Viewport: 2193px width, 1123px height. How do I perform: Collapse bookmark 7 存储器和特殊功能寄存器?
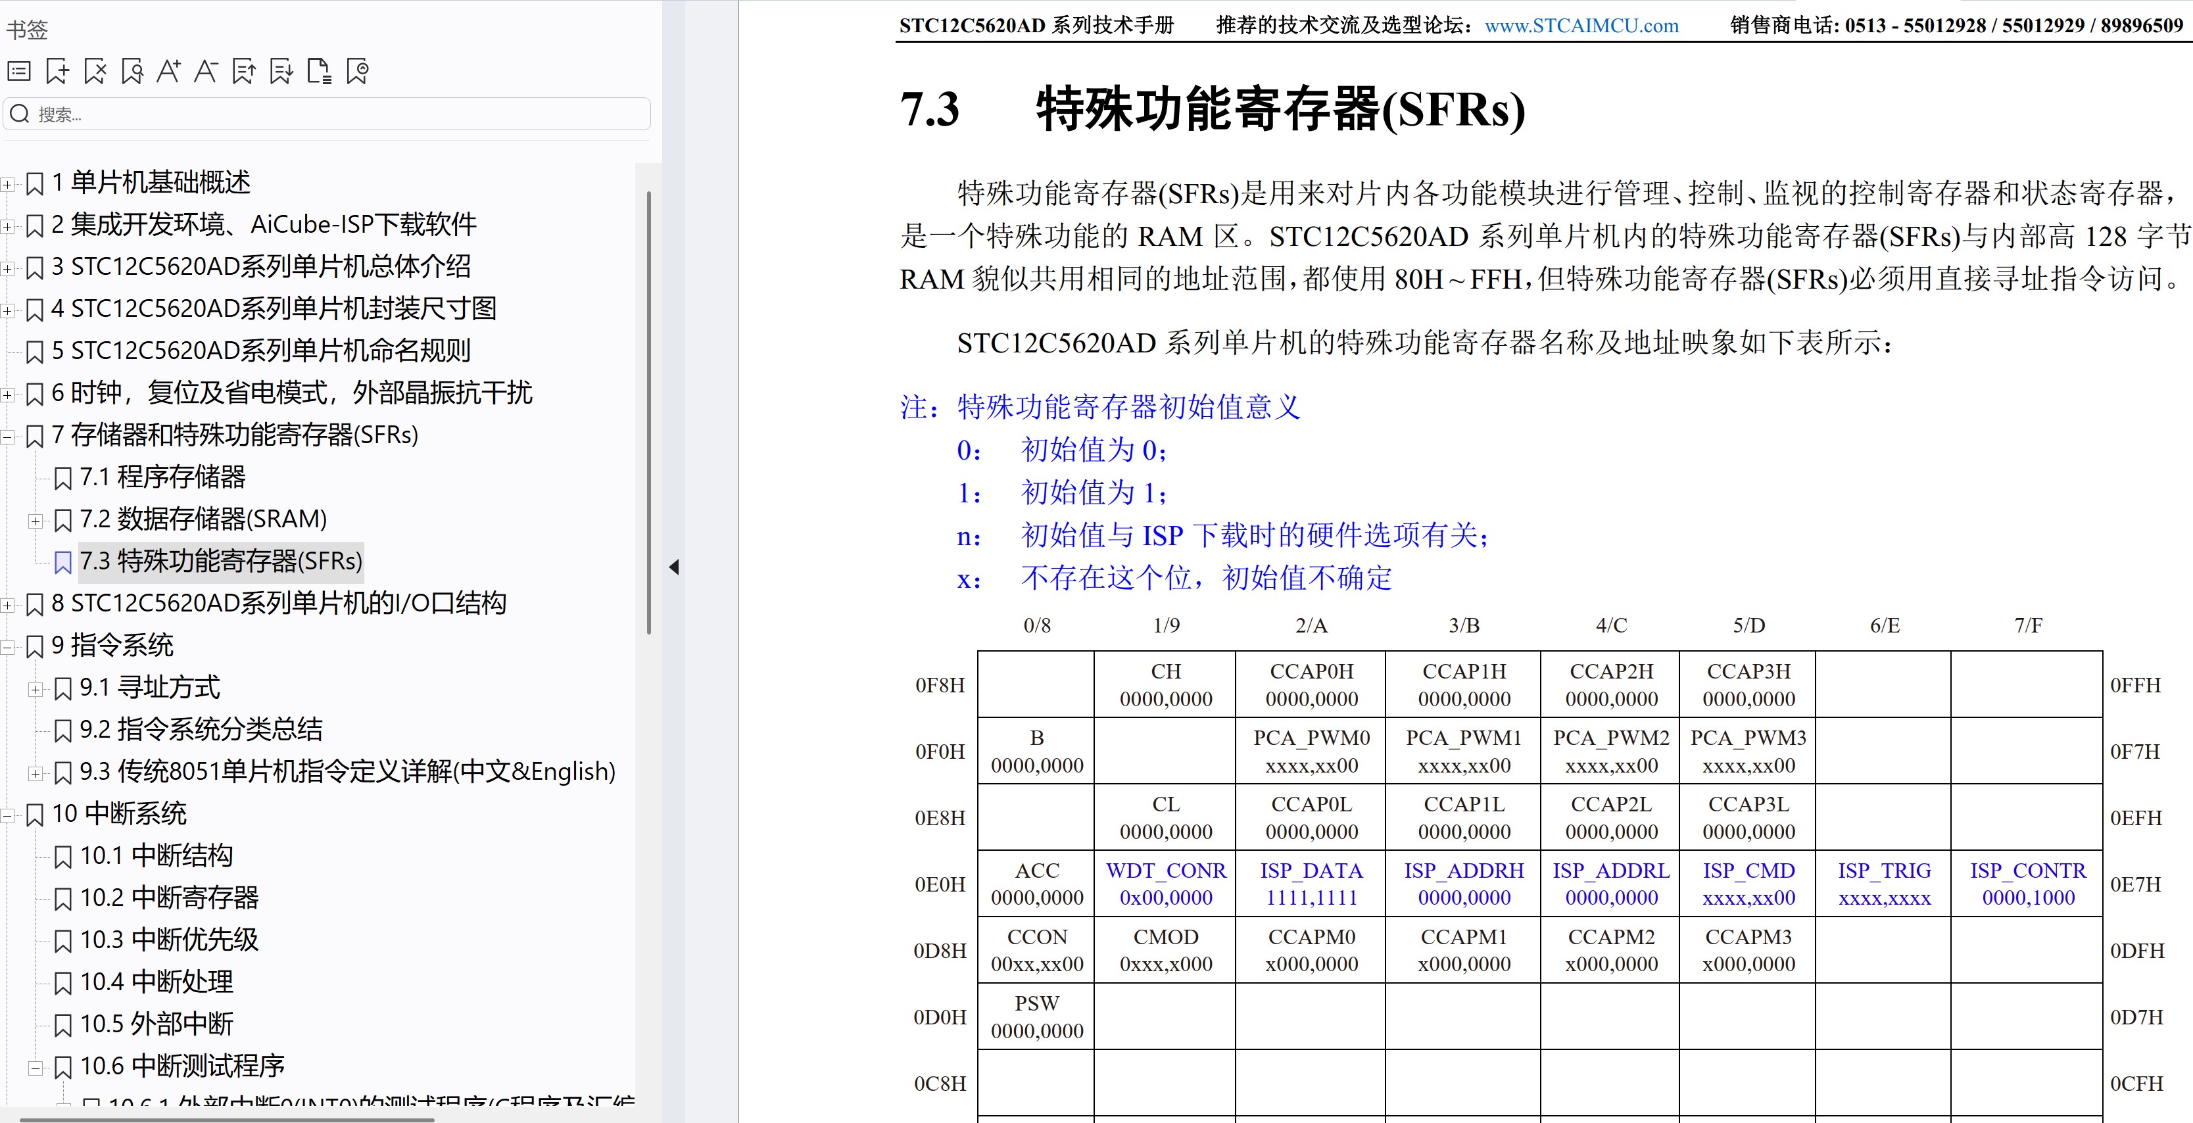click(7, 437)
